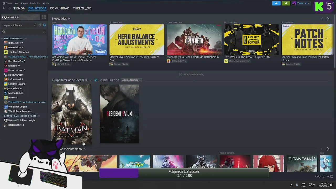The image size is (336, 189).
Task: Open Marvel Rivals Patch Notes news
Action: [x=307, y=40]
